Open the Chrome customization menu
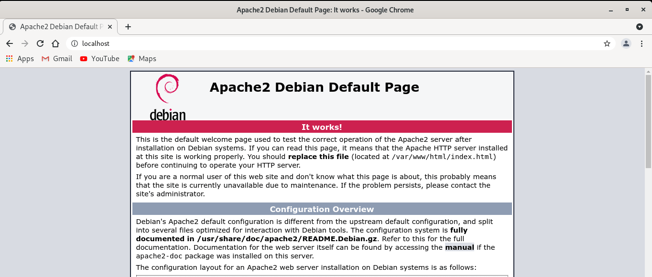This screenshot has height=277, width=652. point(642,43)
